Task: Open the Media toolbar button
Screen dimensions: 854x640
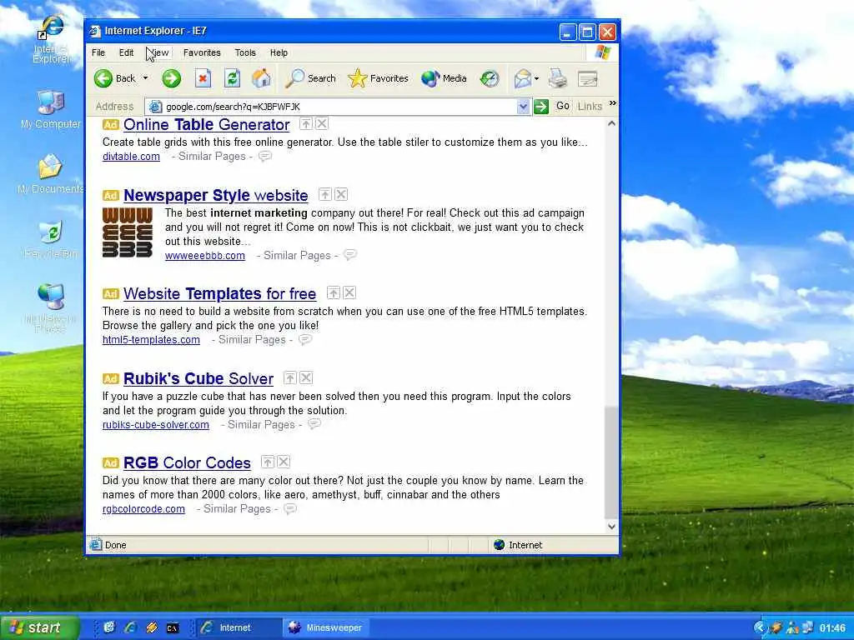Action: point(444,78)
